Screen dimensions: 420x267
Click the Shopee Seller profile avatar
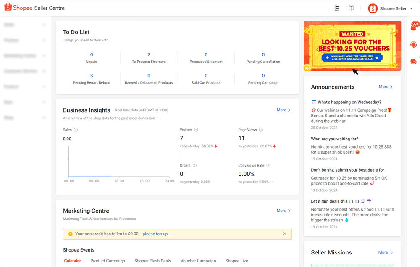(373, 8)
